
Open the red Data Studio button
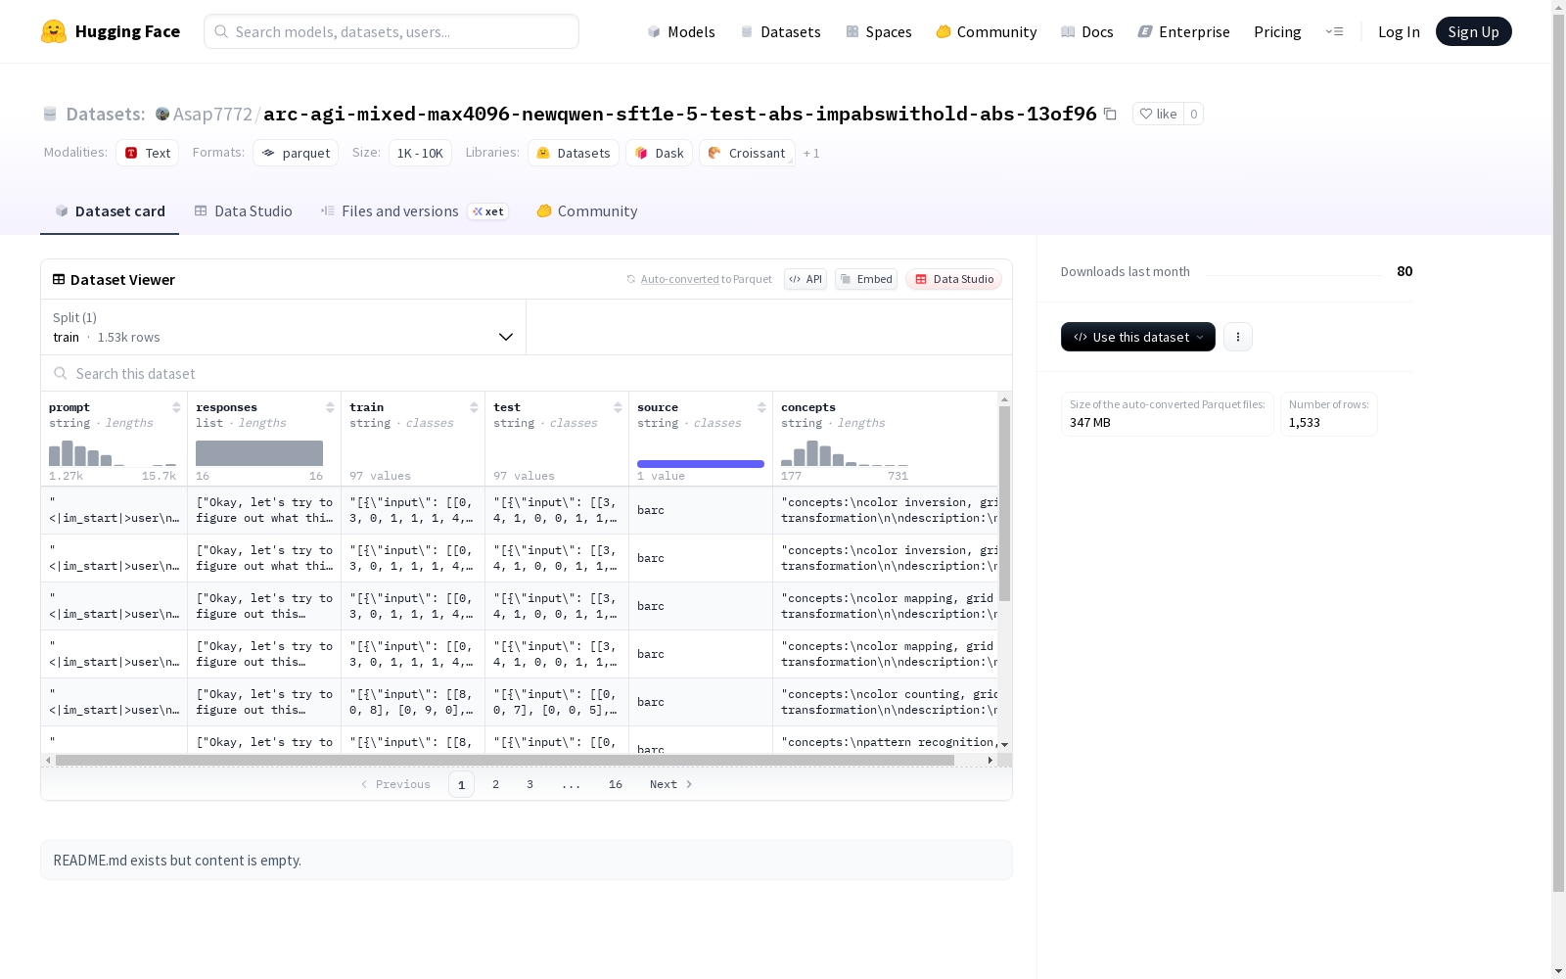pyautogui.click(x=954, y=279)
